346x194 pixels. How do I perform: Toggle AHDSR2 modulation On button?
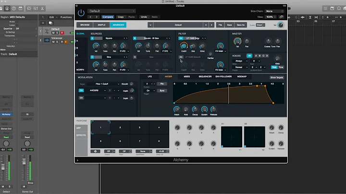[81, 90]
